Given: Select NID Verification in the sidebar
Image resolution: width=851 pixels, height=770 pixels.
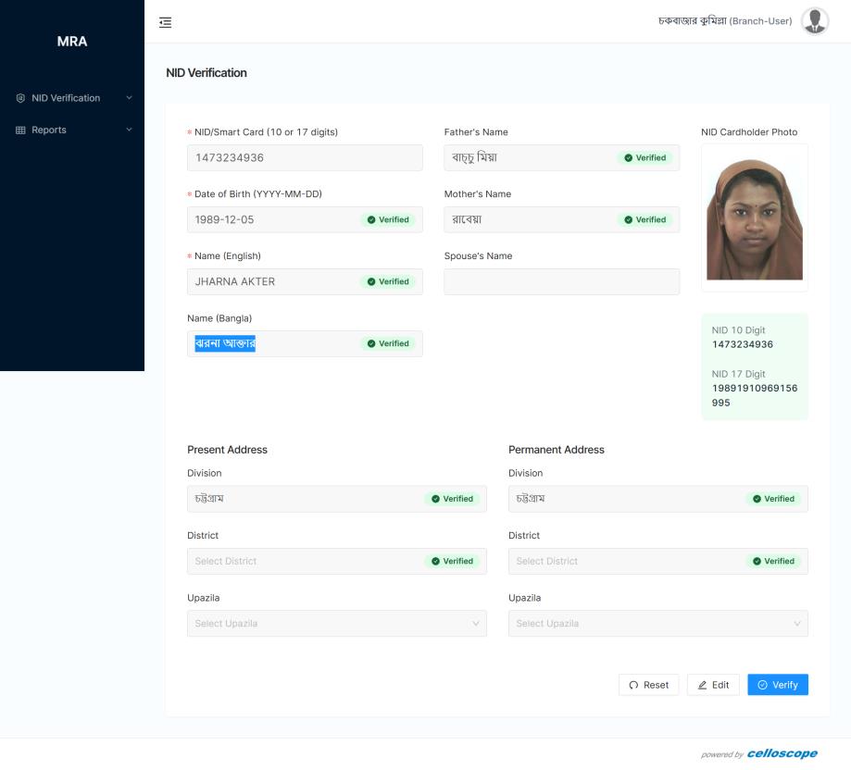Looking at the screenshot, I should point(65,98).
